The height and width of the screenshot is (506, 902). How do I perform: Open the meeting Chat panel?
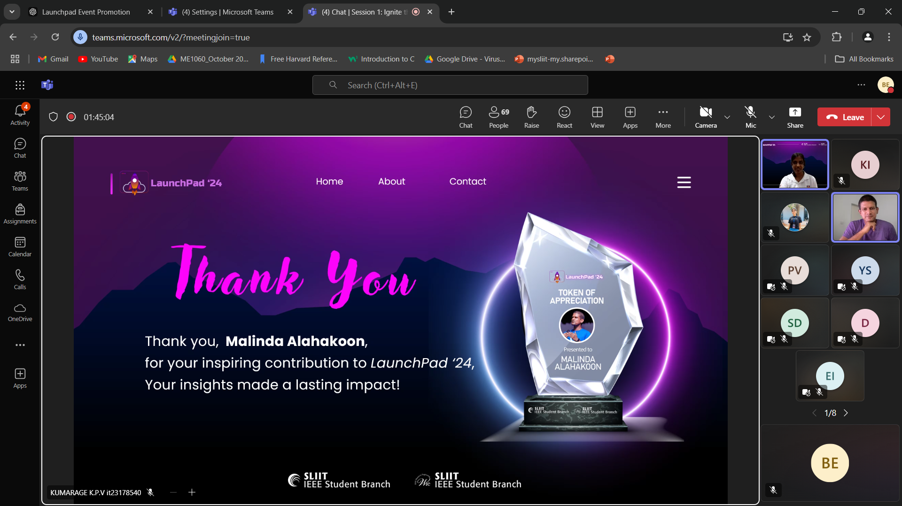[x=466, y=117]
